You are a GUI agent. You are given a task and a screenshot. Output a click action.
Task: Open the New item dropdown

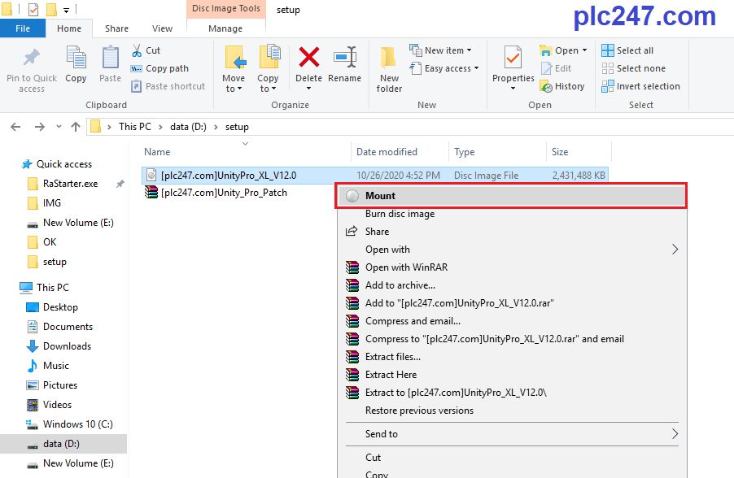pos(440,50)
